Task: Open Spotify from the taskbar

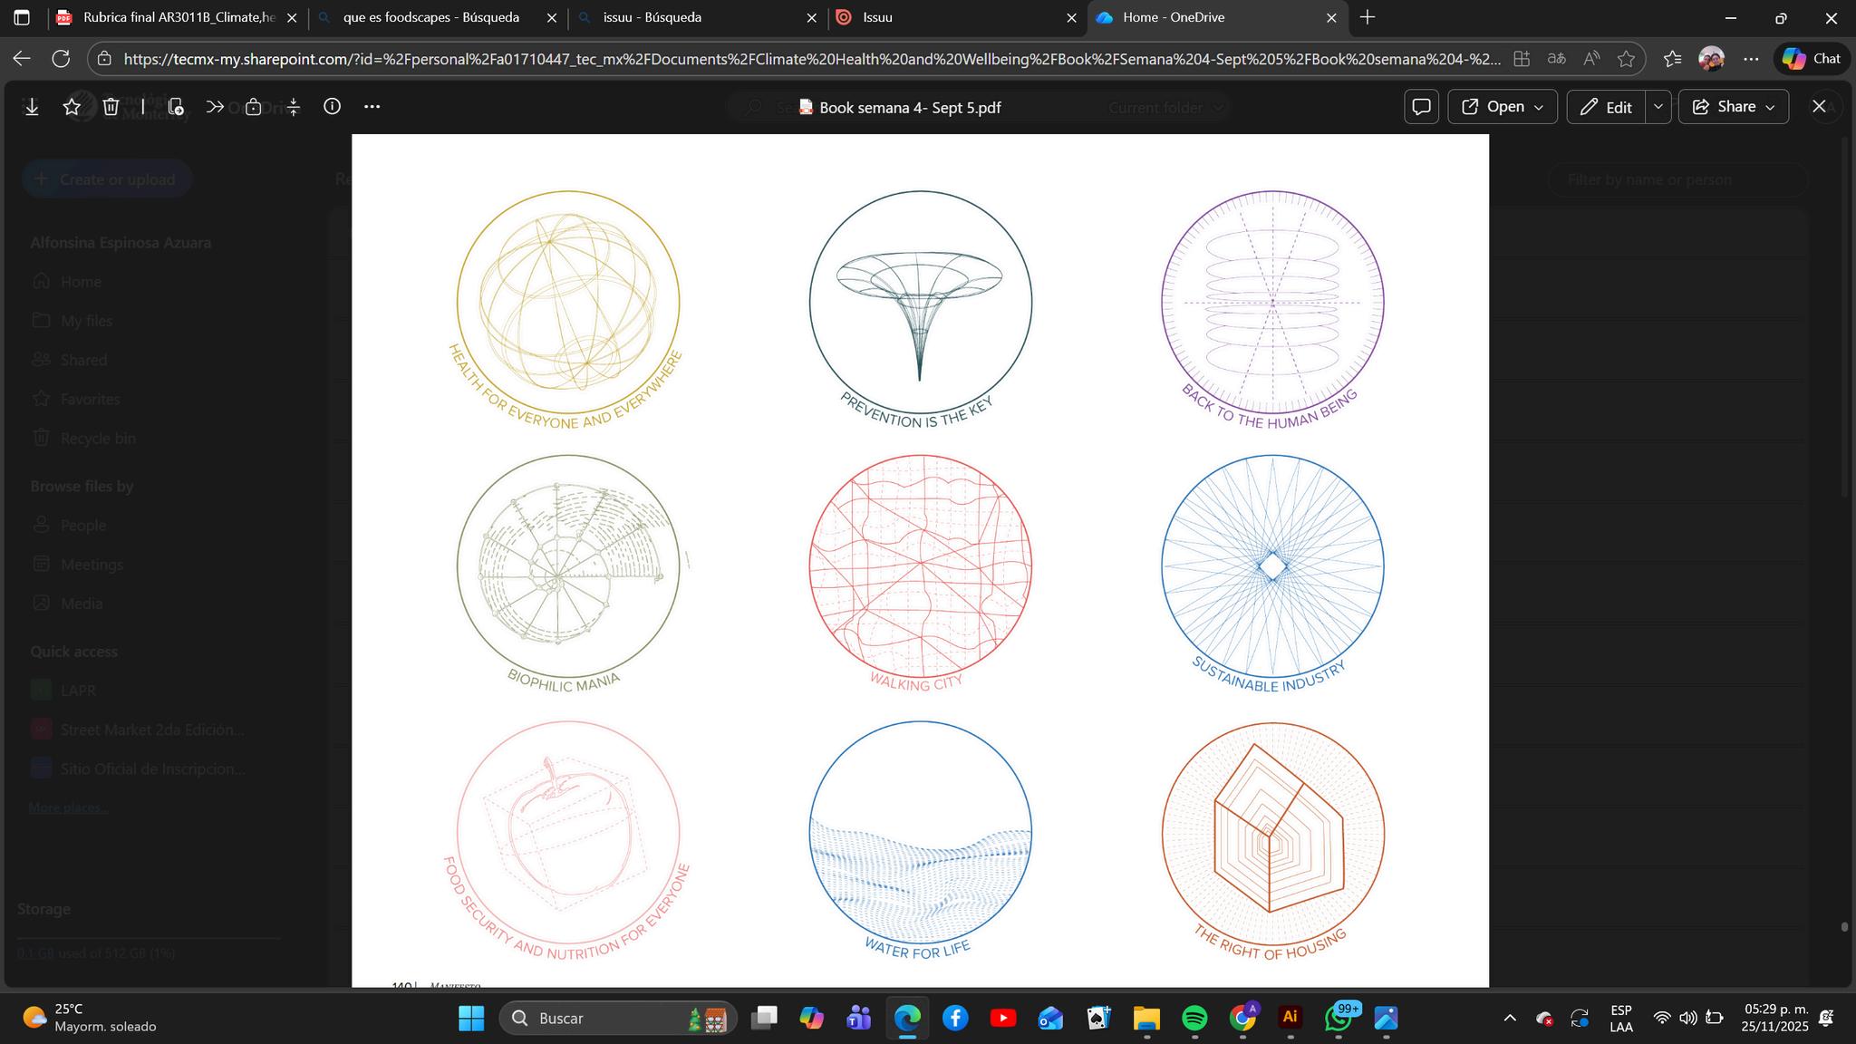Action: 1194,1019
